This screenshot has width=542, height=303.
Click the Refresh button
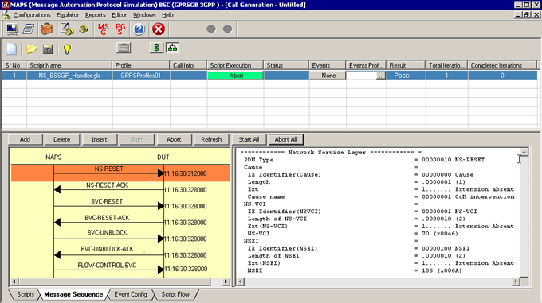[211, 140]
